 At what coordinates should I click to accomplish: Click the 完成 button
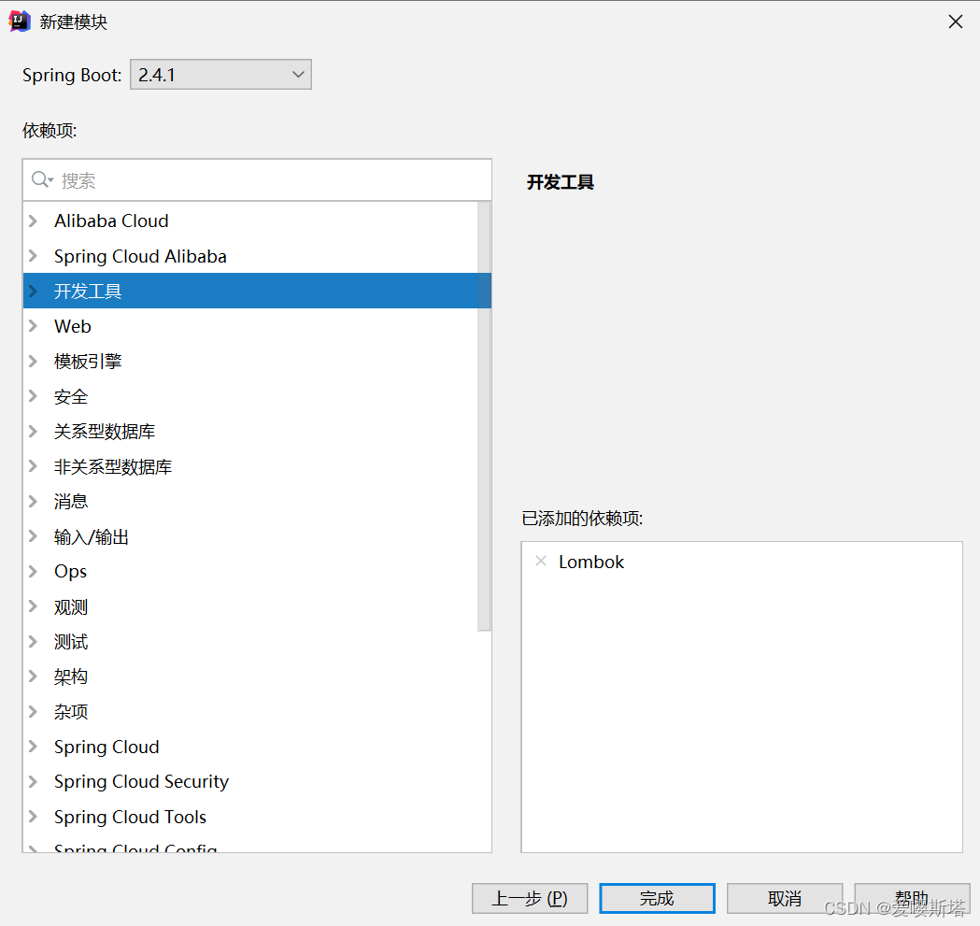click(657, 898)
